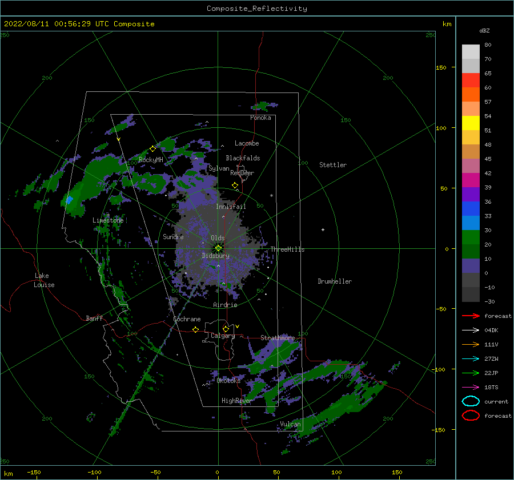514x480 pixels.
Task: Click the white asterisk marker east of RedDeer
Action: 271,196
